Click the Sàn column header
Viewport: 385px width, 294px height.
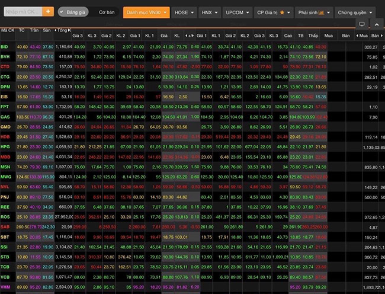click(47, 30)
